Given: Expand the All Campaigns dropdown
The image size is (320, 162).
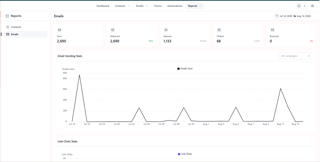Looking at the screenshot, I should tap(296, 56).
